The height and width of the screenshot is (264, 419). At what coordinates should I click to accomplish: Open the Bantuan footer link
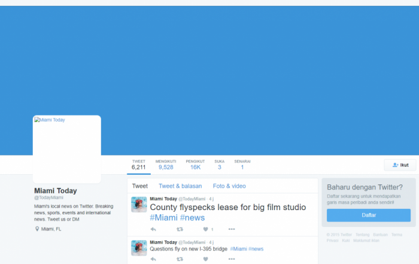pos(380,235)
